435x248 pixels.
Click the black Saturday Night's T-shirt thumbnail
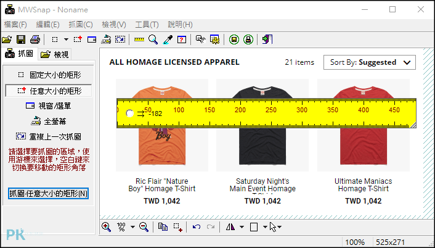coord(262,125)
